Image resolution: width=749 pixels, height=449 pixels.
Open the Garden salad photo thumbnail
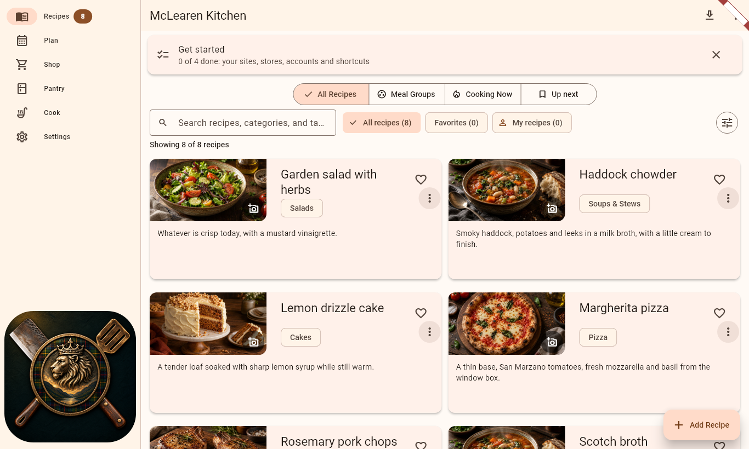tap(208, 190)
